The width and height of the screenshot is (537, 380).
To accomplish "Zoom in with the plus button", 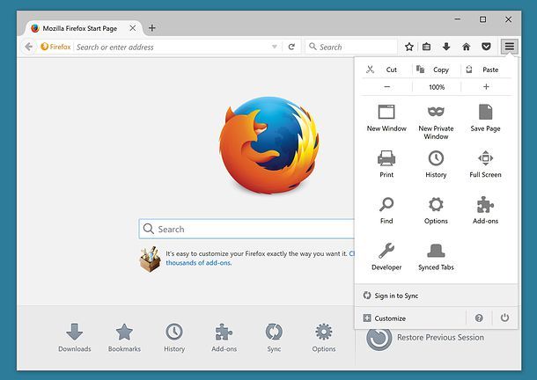I will (486, 87).
